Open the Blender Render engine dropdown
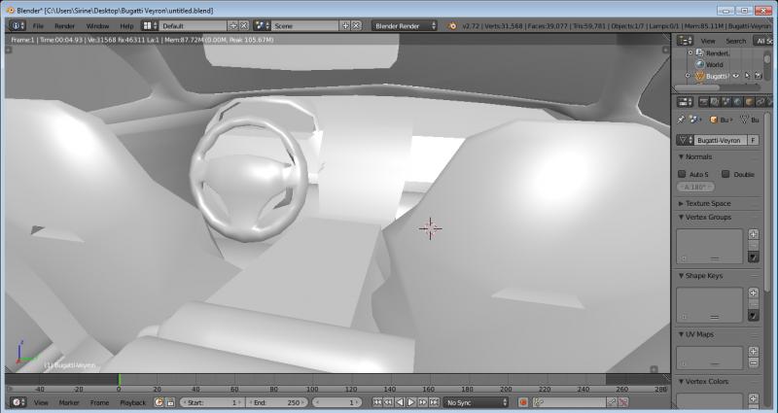778x413 pixels. [x=405, y=25]
